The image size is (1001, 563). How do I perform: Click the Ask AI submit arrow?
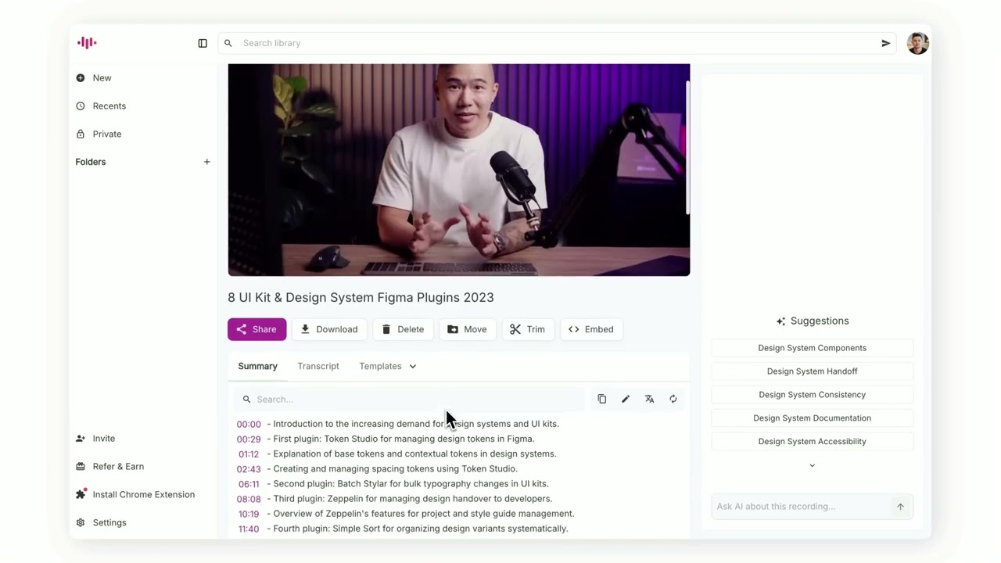[x=900, y=506]
